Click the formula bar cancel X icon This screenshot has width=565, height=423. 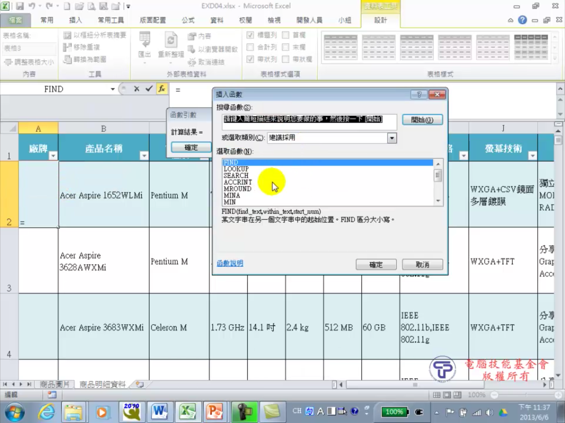136,89
